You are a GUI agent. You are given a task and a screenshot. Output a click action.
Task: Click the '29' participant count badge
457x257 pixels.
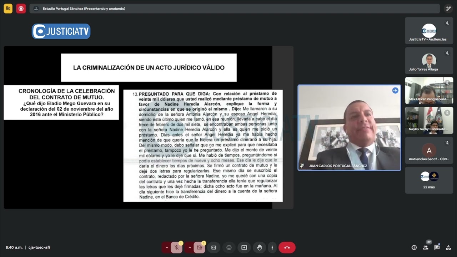point(429,242)
